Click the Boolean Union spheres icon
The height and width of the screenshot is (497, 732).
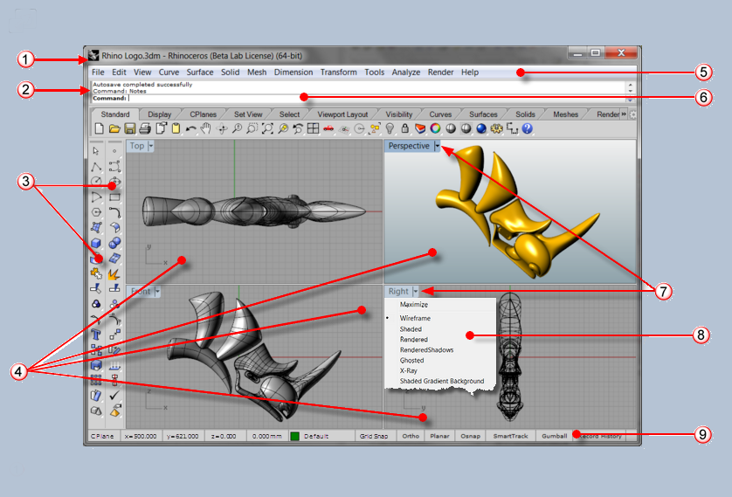(x=114, y=243)
